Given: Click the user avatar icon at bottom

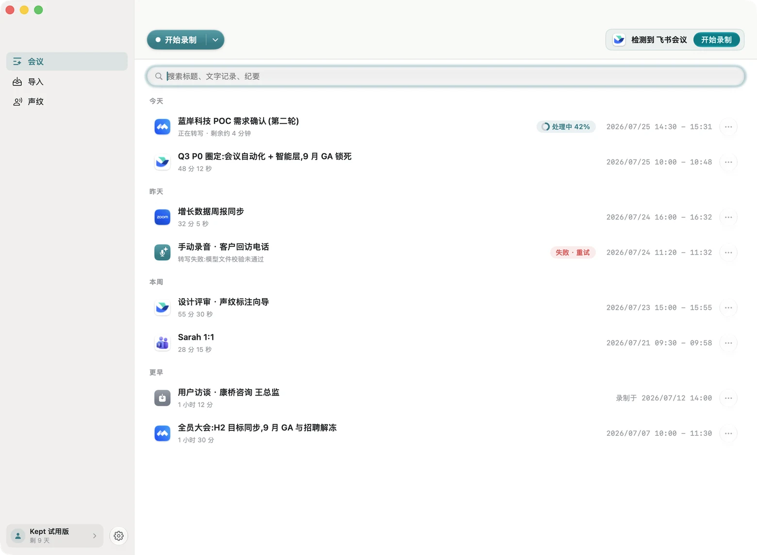Looking at the screenshot, I should click(x=18, y=536).
